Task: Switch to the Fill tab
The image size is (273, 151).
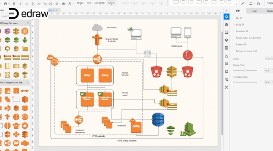Action: (x=238, y=11)
